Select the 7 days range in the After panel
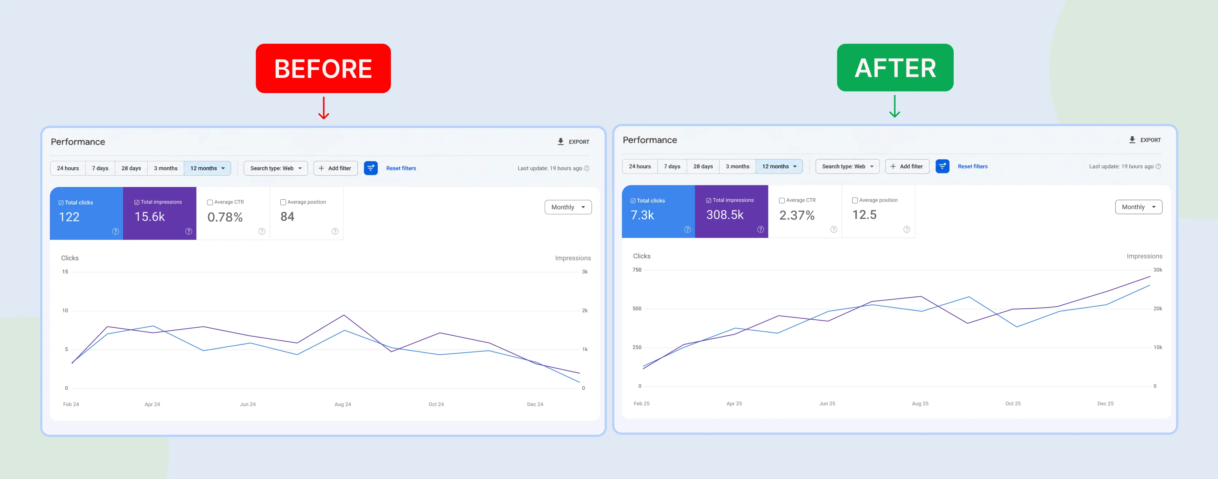1218x479 pixels. [672, 166]
